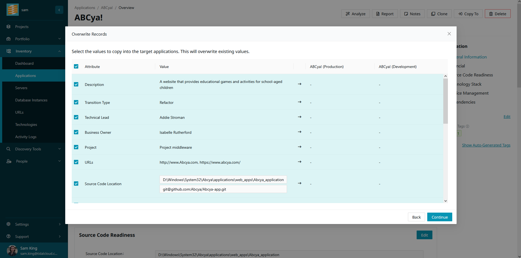The image size is (521, 258).
Task: Click the Back button in dialog
Action: tap(416, 217)
